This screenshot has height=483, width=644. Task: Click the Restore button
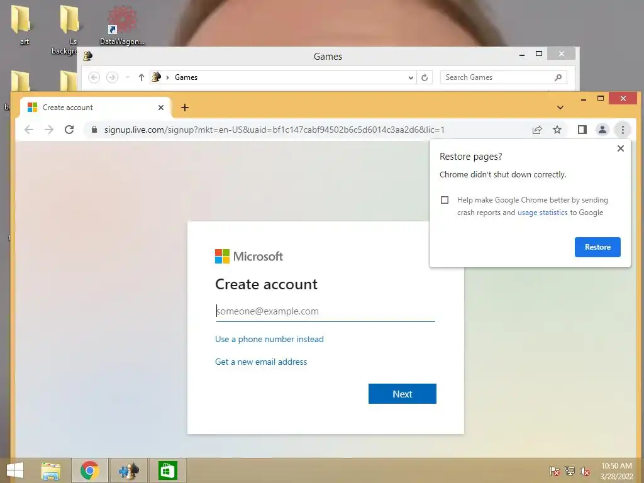point(597,247)
